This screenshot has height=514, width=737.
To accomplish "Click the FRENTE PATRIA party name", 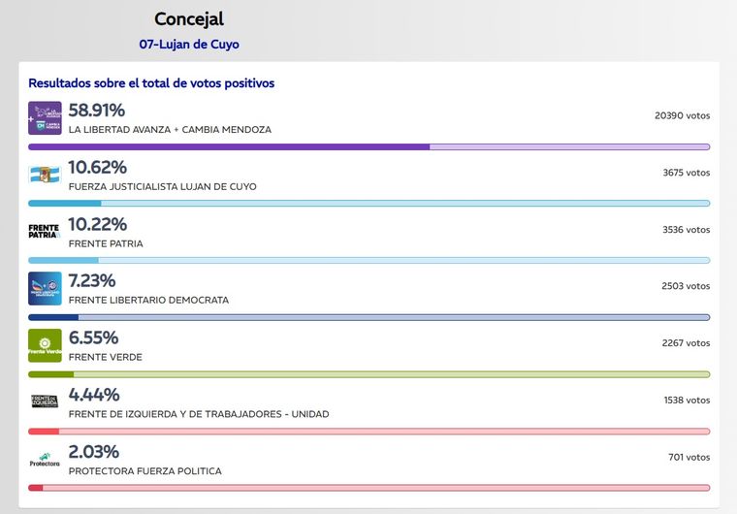I will coord(106,243).
